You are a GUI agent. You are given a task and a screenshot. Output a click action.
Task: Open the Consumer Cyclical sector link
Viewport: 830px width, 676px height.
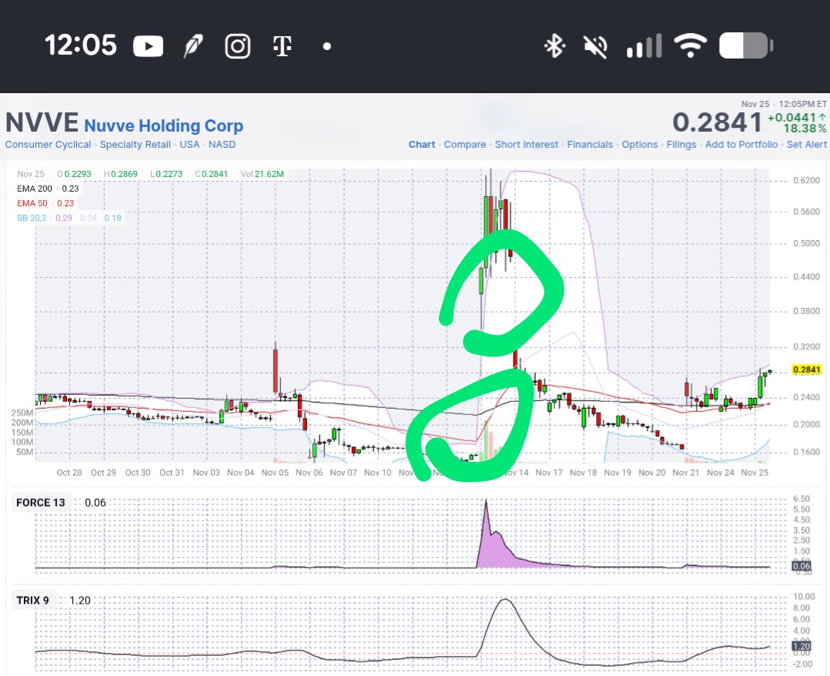pos(48,145)
